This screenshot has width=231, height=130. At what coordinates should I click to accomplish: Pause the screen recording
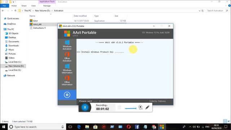(x=85, y=107)
